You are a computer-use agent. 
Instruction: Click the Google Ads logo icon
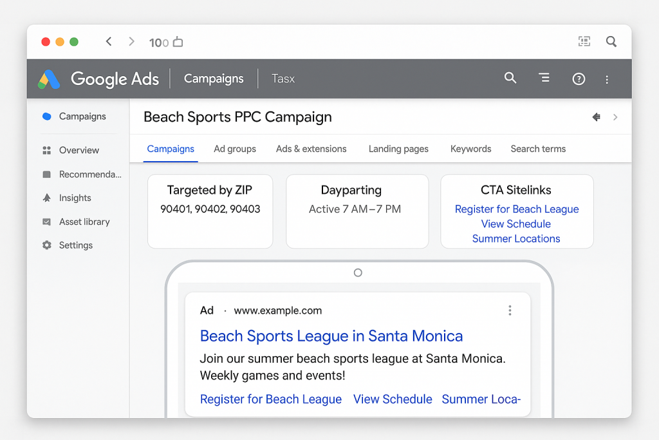[x=49, y=79]
